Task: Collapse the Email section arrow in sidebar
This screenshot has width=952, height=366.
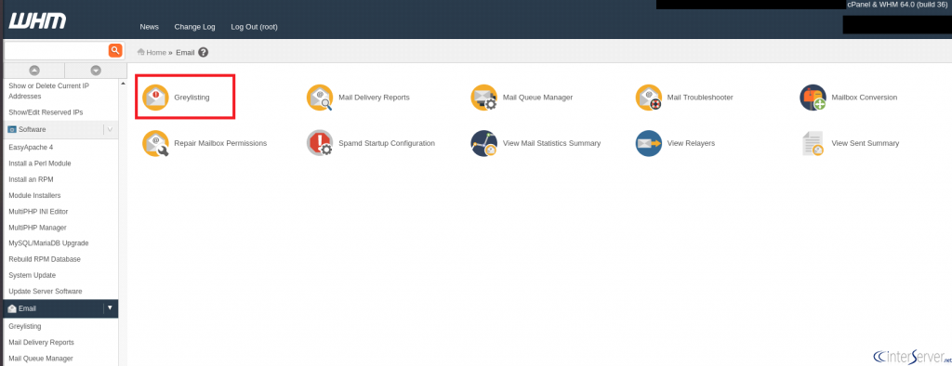Action: click(110, 308)
